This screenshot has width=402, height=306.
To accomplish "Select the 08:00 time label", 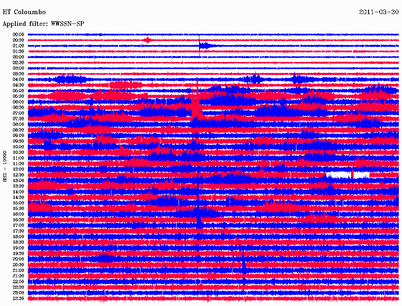I will (x=18, y=124).
